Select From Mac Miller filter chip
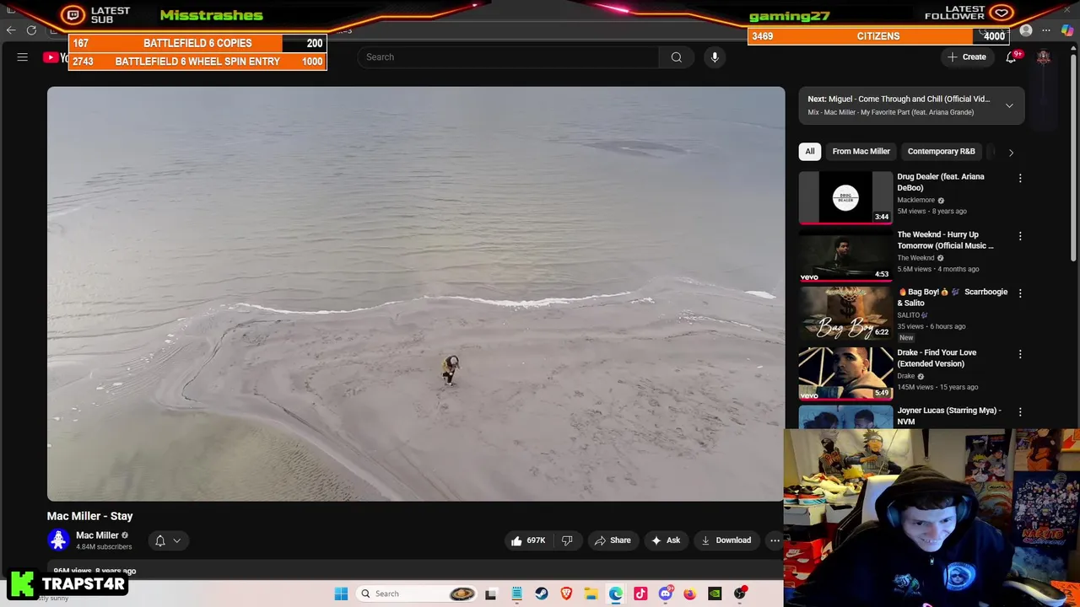Viewport: 1080px width, 607px height. point(861,152)
